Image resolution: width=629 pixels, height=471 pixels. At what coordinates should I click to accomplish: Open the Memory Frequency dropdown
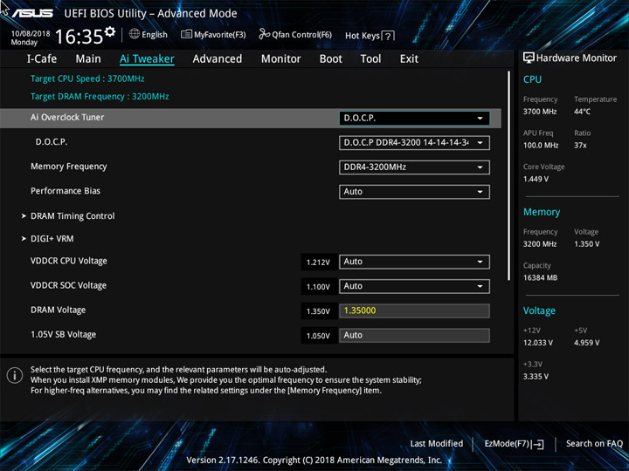(x=414, y=167)
